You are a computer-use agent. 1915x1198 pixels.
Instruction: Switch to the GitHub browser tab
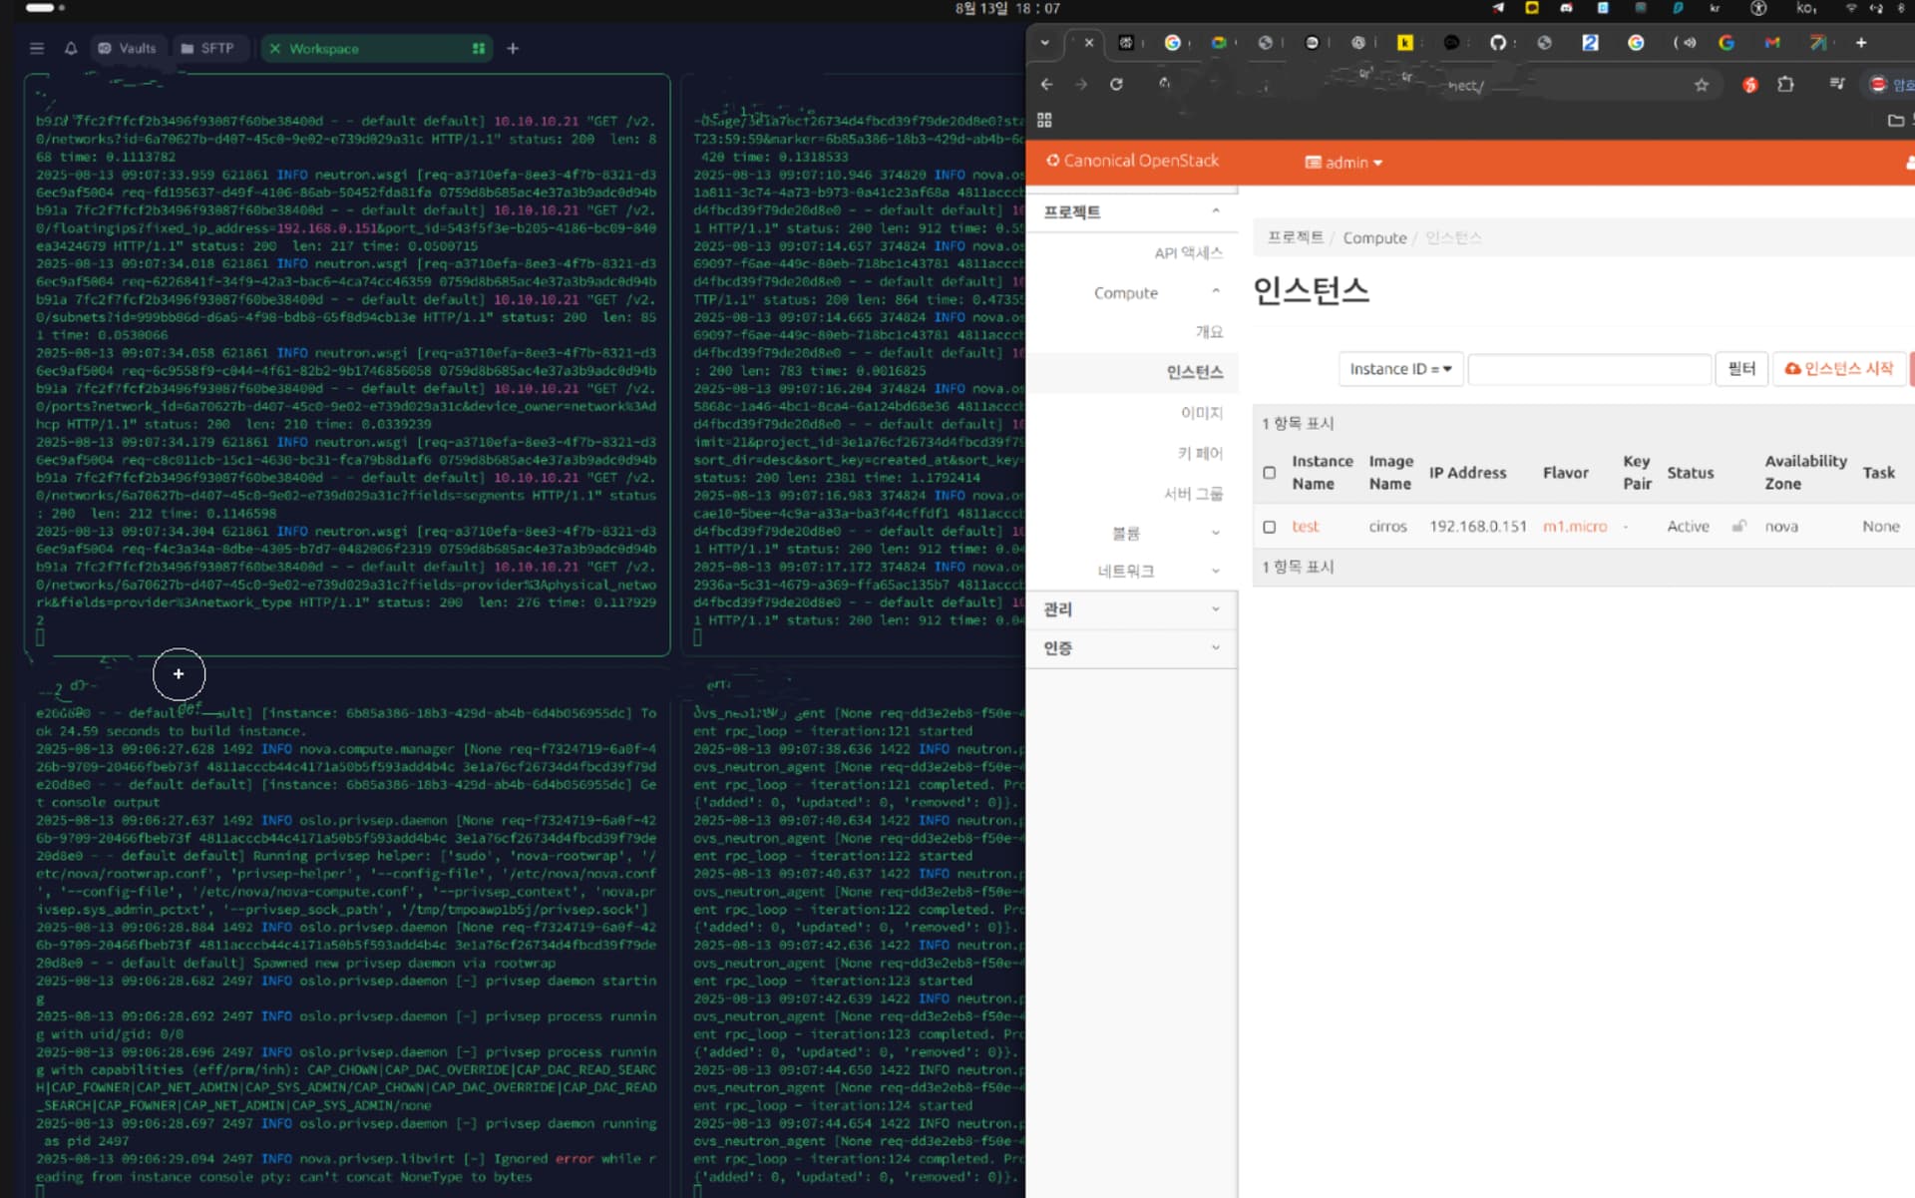pos(1497,43)
